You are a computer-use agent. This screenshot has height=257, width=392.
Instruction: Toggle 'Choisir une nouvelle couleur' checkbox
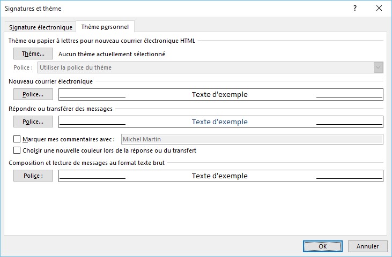(x=17, y=150)
